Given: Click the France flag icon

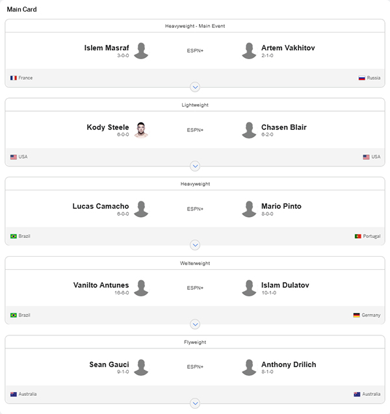Looking at the screenshot, I should [x=14, y=78].
